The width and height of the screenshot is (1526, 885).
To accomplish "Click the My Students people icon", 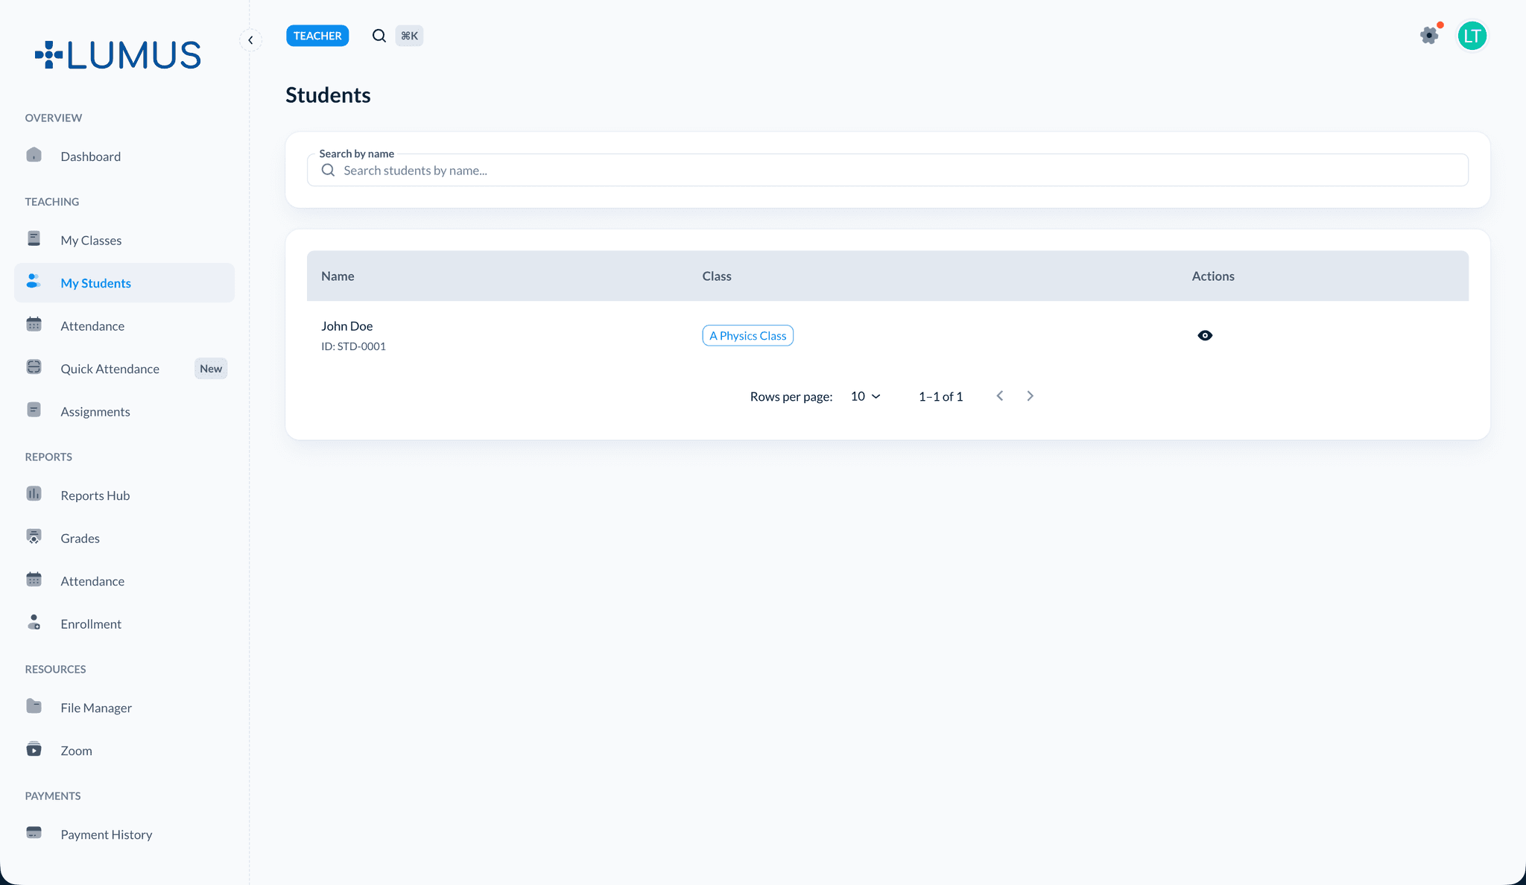I will (x=34, y=282).
